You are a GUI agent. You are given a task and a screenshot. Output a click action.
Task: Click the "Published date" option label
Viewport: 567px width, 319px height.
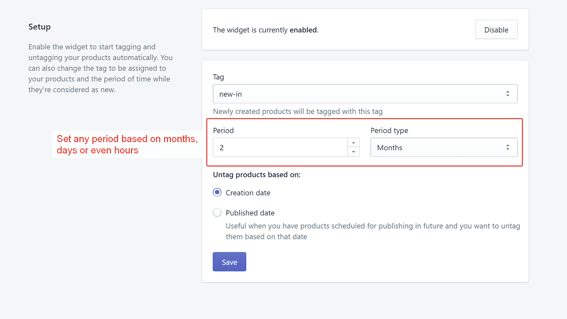(250, 213)
